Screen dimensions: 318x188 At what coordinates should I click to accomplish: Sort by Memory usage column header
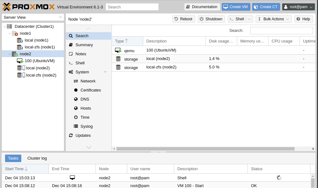[253, 41]
